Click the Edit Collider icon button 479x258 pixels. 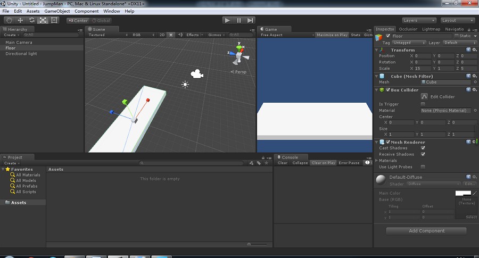[424, 96]
